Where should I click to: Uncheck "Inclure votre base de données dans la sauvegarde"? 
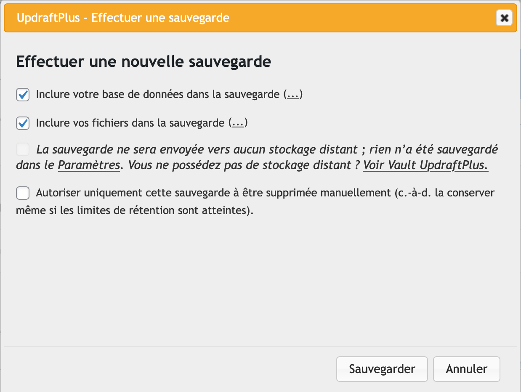click(22, 95)
